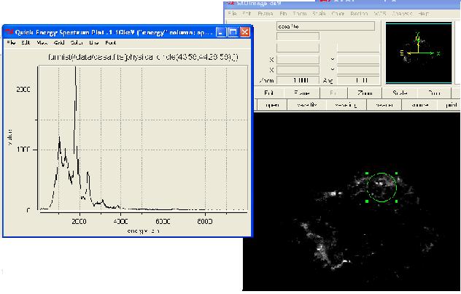Open the Color menu in spectrum plot window
The width and height of the screenshot is (461, 294).
pos(77,43)
